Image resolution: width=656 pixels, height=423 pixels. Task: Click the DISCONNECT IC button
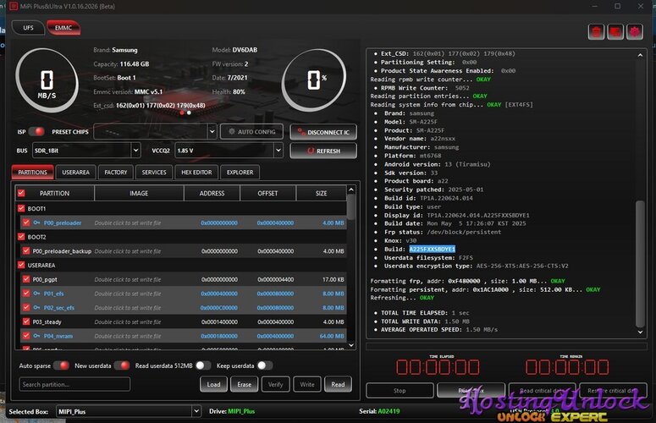323,132
